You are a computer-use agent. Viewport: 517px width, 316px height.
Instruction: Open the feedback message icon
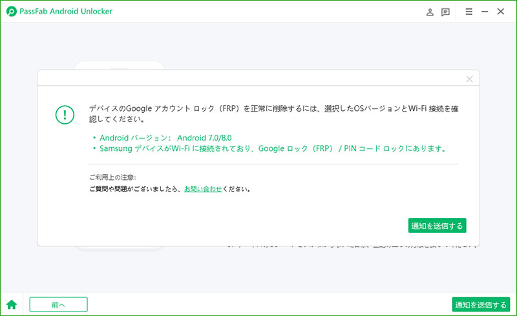click(445, 12)
